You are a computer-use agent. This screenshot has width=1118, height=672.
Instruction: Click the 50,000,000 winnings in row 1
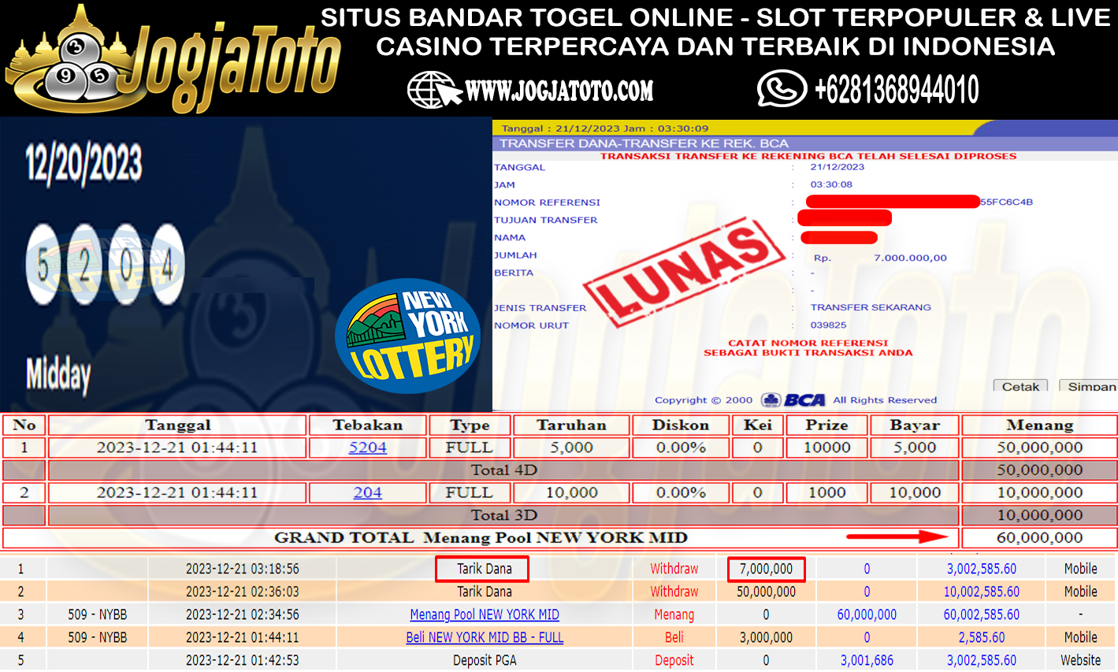click(1039, 447)
